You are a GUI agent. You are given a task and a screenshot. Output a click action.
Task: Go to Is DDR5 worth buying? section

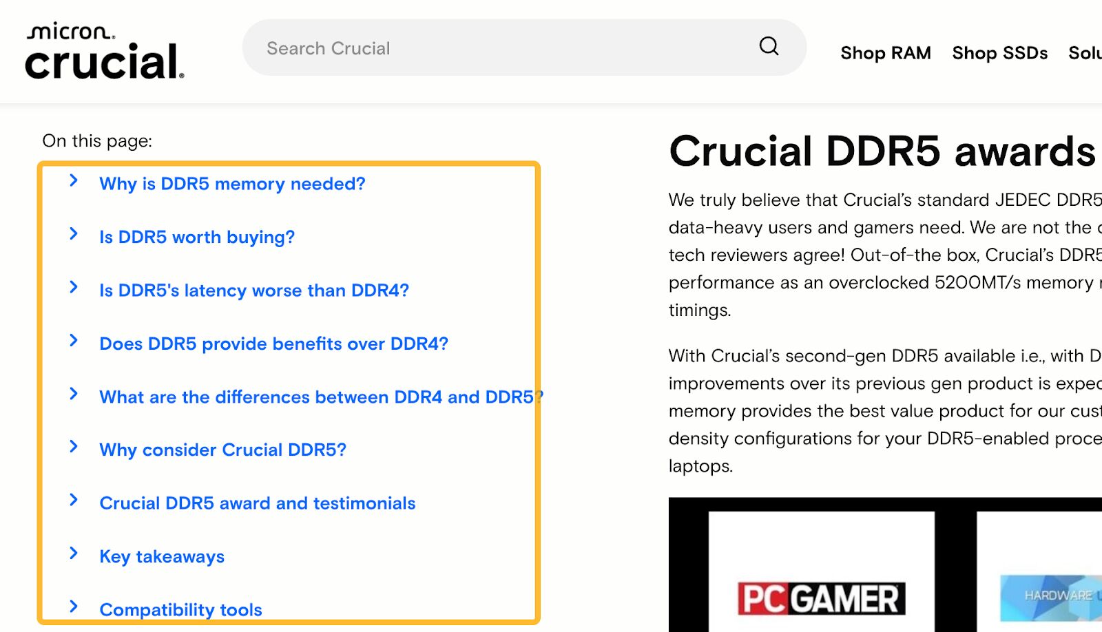[197, 238]
